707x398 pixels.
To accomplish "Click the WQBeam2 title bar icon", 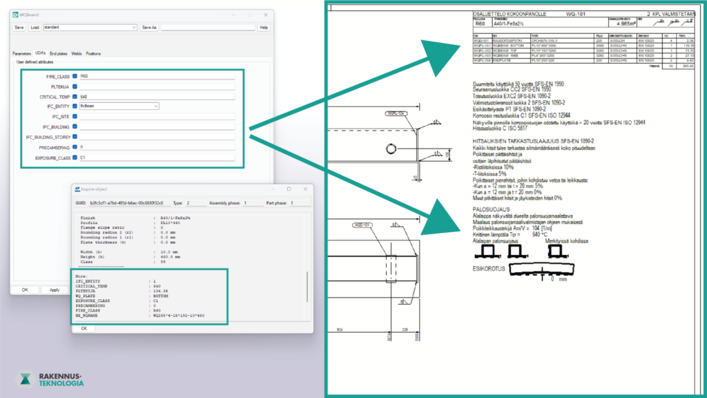I will coord(15,14).
